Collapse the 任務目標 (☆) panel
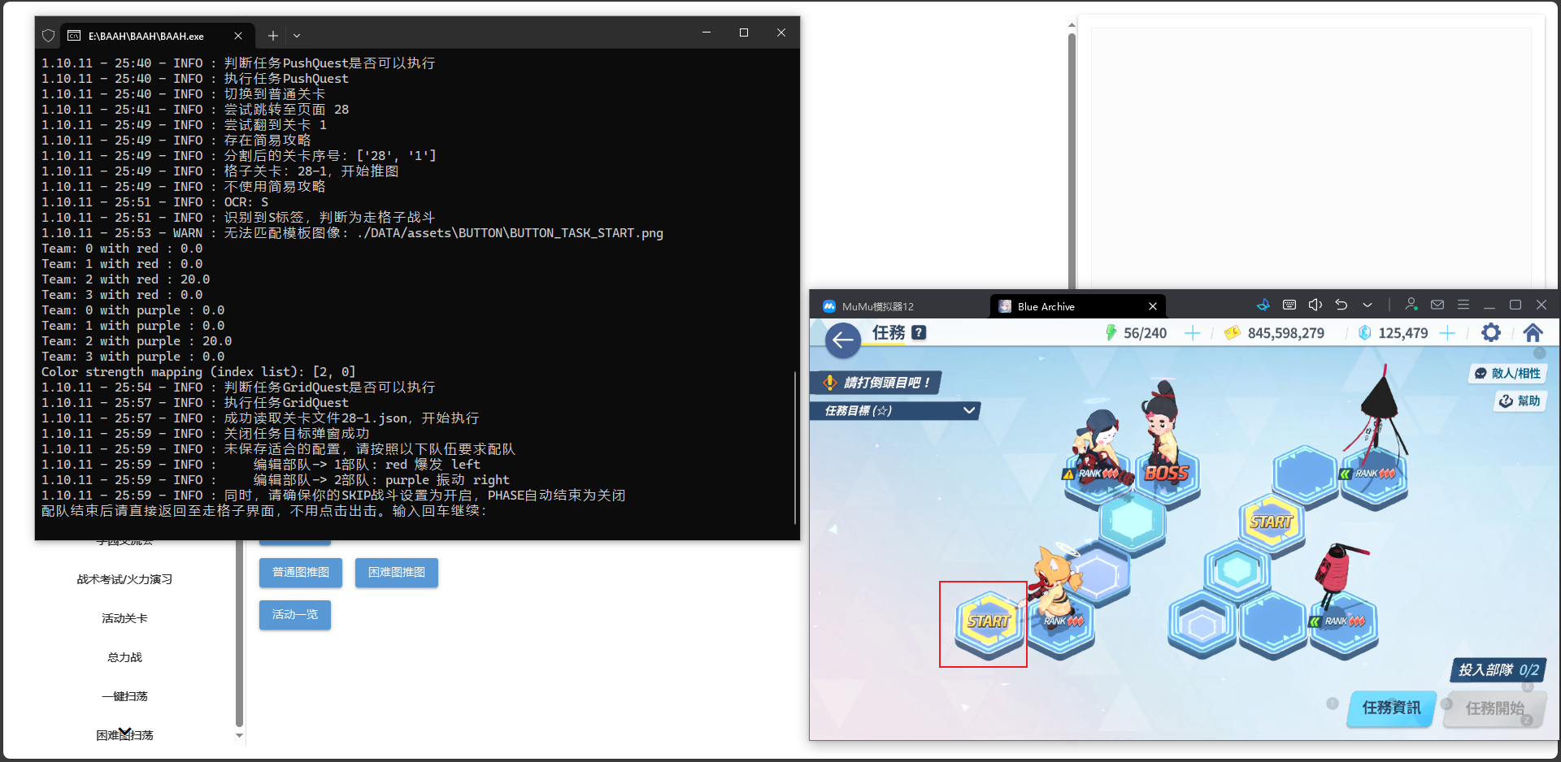The image size is (1561, 762). [x=968, y=410]
